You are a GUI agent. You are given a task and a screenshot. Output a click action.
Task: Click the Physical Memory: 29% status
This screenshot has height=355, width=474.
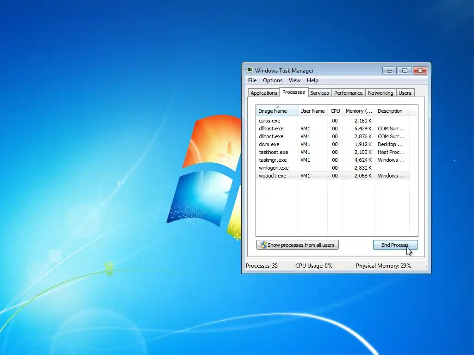[x=383, y=266]
